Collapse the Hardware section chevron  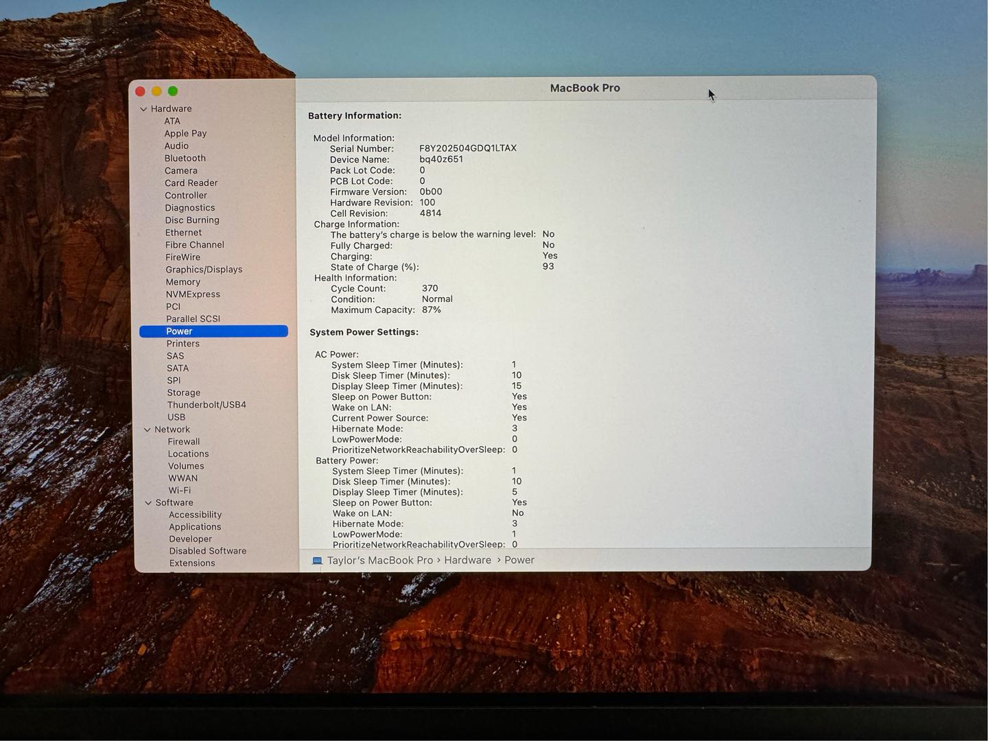tap(143, 109)
